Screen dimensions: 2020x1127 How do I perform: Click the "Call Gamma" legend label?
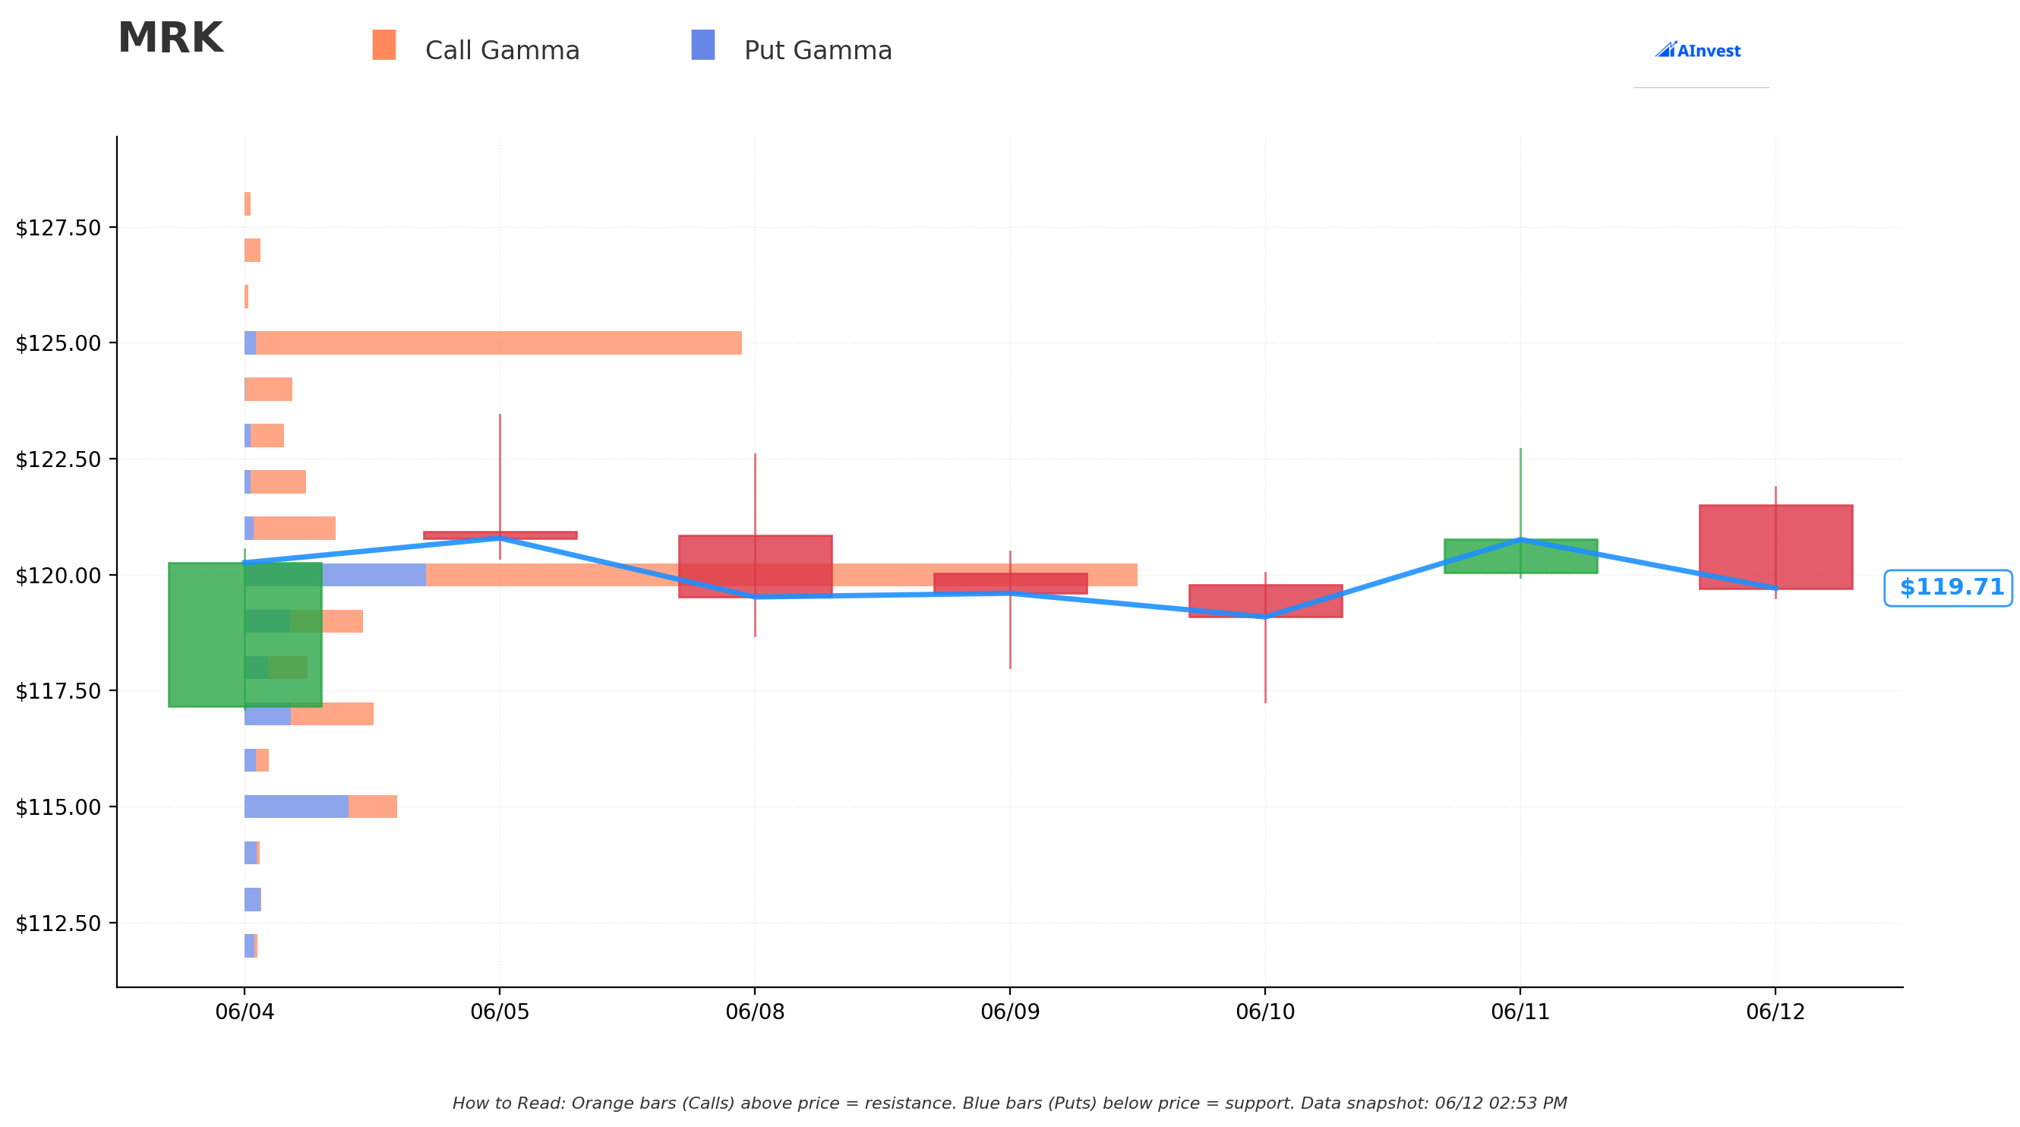pos(502,51)
